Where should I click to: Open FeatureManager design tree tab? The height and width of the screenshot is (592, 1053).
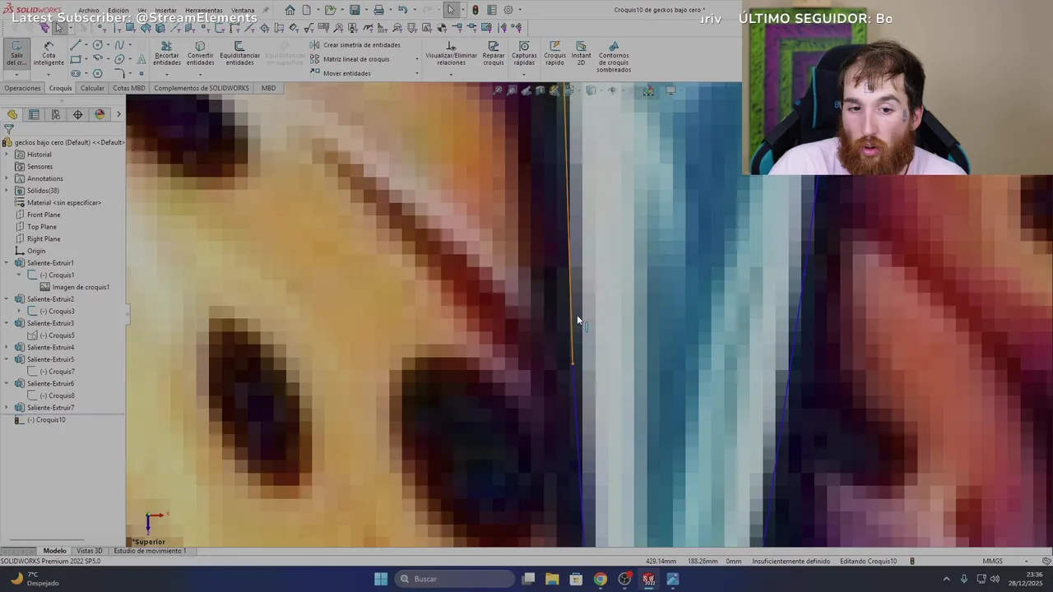12,114
